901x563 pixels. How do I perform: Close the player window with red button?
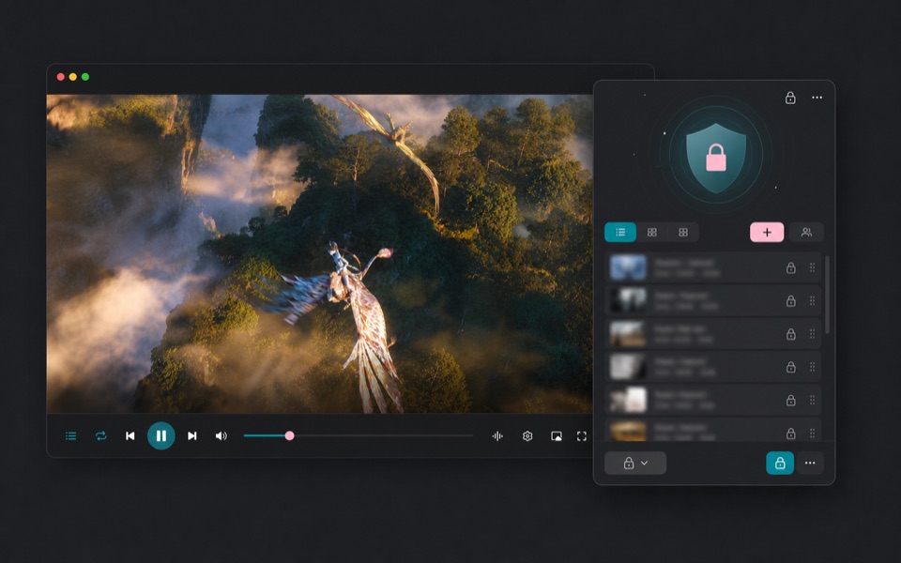tap(60, 77)
